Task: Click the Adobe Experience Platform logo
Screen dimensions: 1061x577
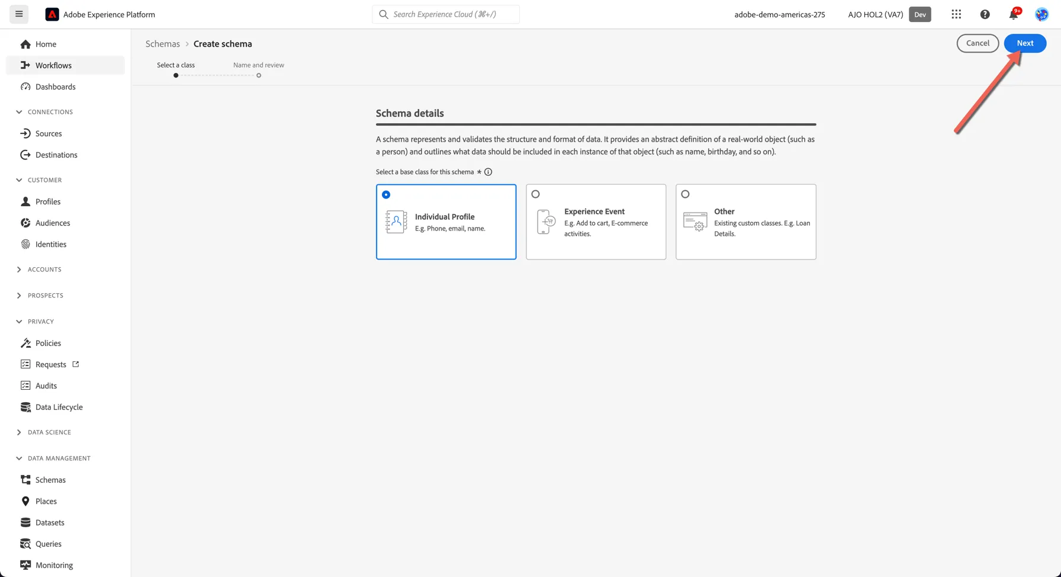Action: [x=52, y=14]
